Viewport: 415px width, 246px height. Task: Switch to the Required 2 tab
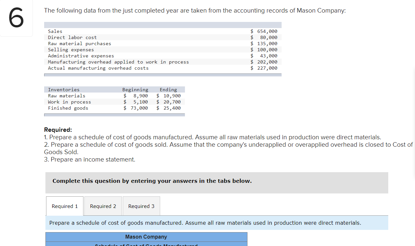click(103, 206)
